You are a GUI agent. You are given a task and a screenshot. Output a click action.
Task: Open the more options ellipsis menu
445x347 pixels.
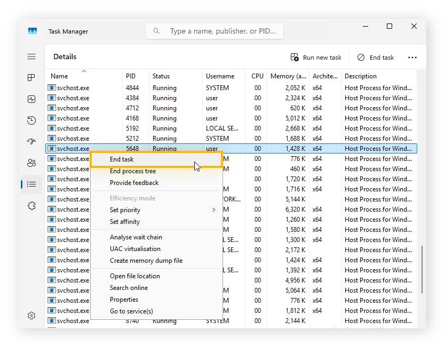(412, 57)
